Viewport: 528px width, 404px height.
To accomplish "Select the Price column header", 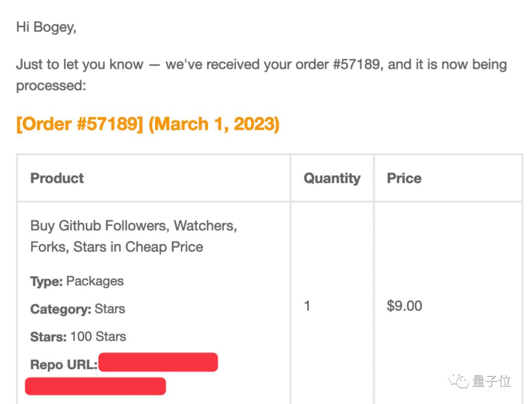I will click(x=404, y=178).
